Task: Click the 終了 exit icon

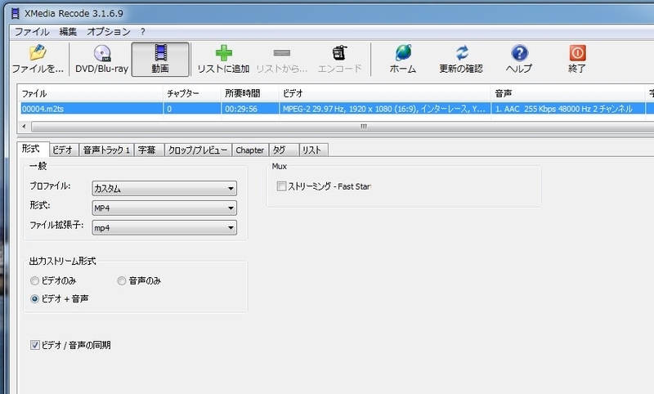Action: point(577,59)
